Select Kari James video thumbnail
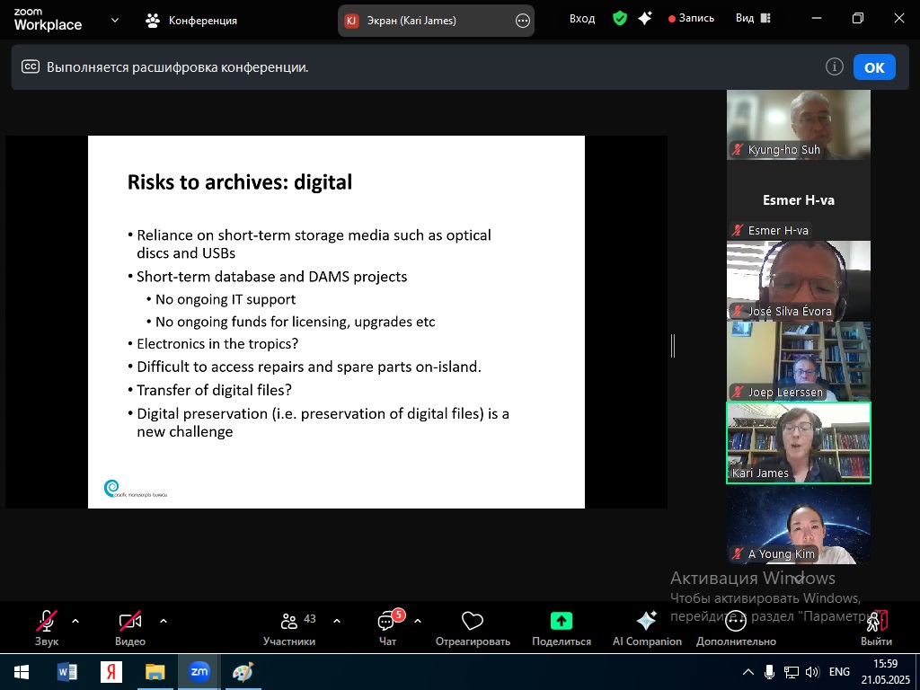Viewport: 920px width, 690px height. [x=799, y=443]
